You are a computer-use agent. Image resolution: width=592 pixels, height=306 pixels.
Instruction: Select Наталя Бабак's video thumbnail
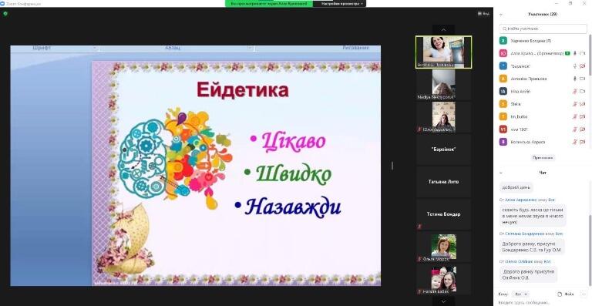(444, 279)
